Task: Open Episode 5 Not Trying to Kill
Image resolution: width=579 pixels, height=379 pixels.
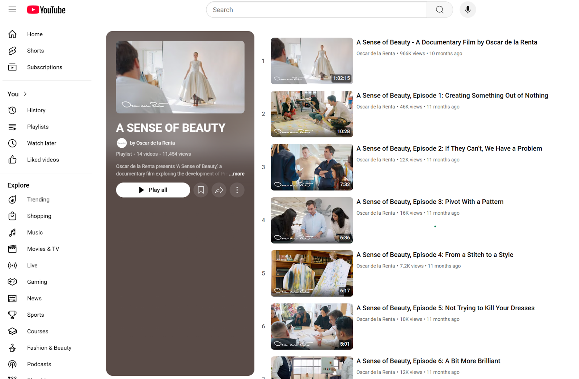Action: click(x=445, y=308)
